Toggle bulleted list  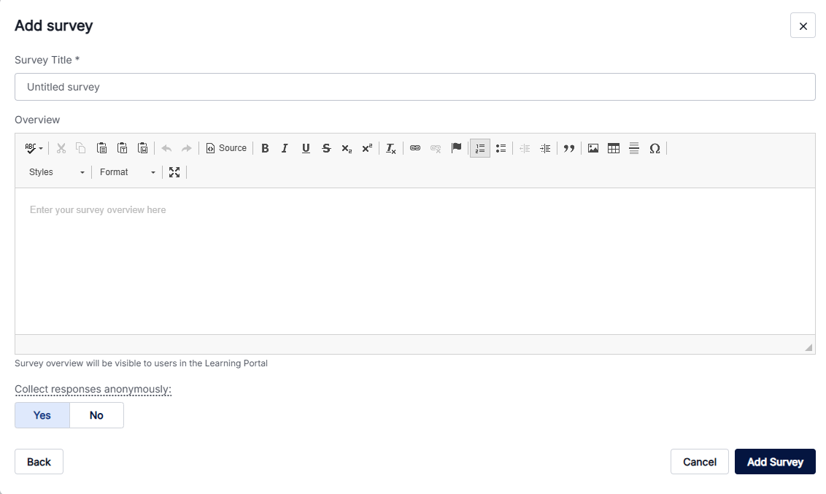coord(501,149)
